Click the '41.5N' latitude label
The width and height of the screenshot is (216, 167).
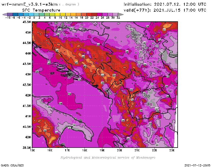(x=26, y=106)
